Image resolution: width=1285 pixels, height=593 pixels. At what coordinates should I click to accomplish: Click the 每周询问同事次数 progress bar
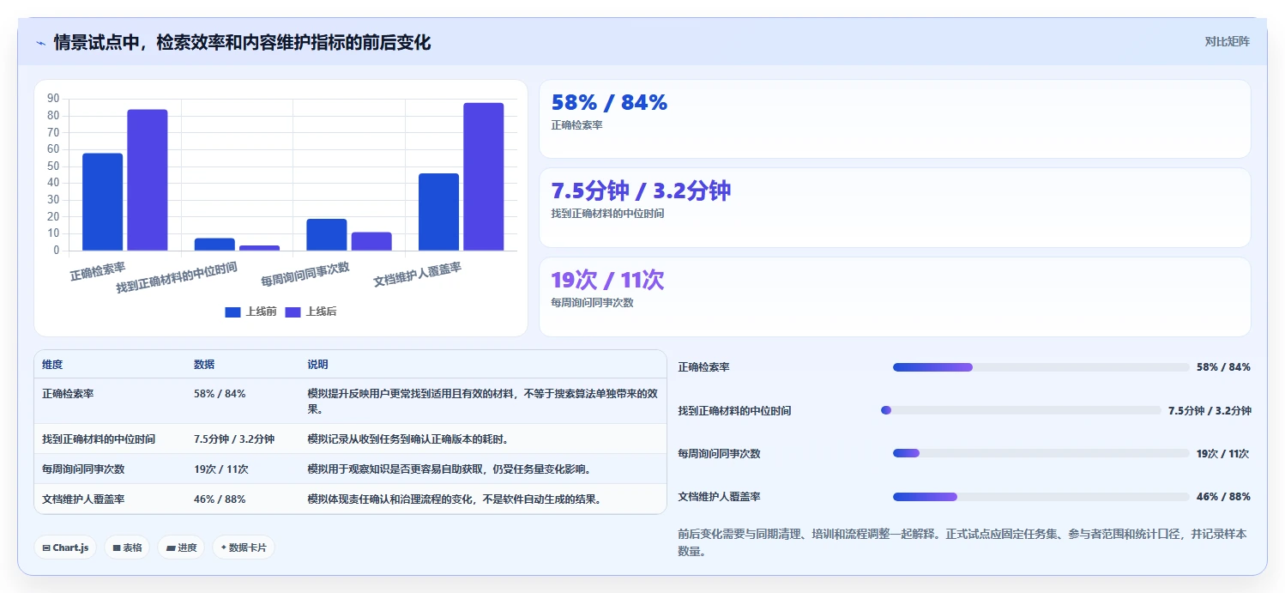pos(1041,453)
